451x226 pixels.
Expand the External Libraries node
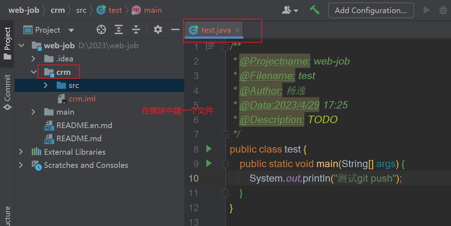click(x=21, y=152)
